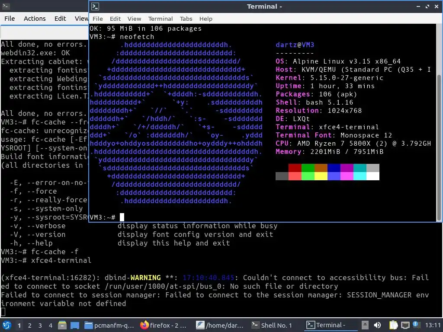The image size is (443, 332).
Task: Open Actions menu in background Shell window
Action: (x=35, y=18)
